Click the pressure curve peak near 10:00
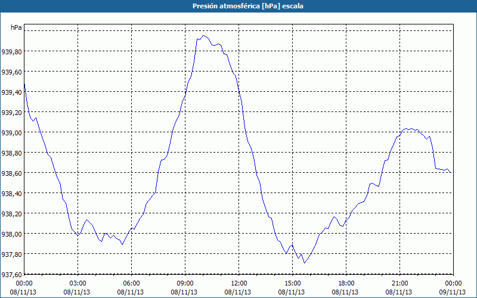This screenshot has height=298, width=477. [204, 36]
